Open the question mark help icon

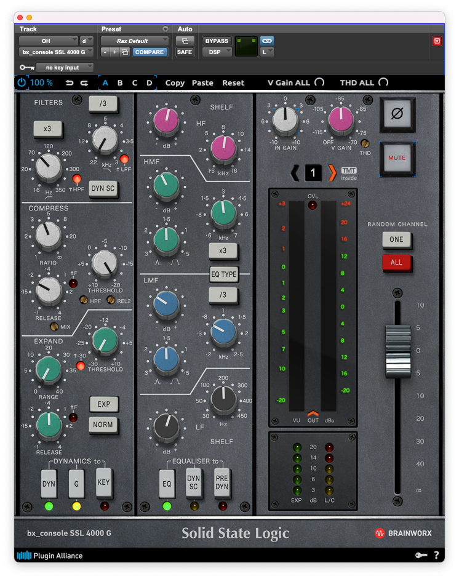pos(436,555)
